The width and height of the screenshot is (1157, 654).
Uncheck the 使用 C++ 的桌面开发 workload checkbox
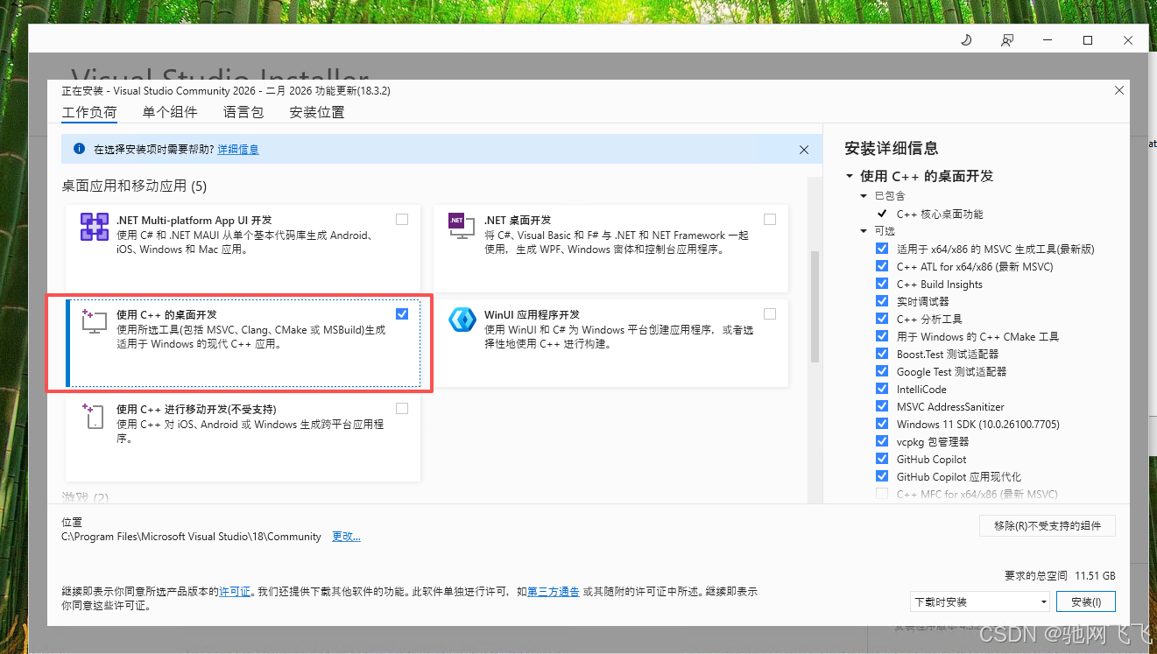[402, 313]
